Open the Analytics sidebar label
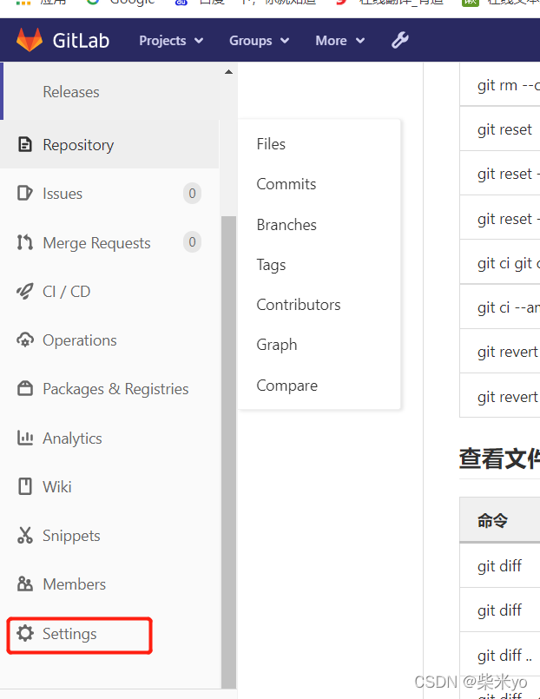Viewport: 540px width, 699px height. point(73,439)
